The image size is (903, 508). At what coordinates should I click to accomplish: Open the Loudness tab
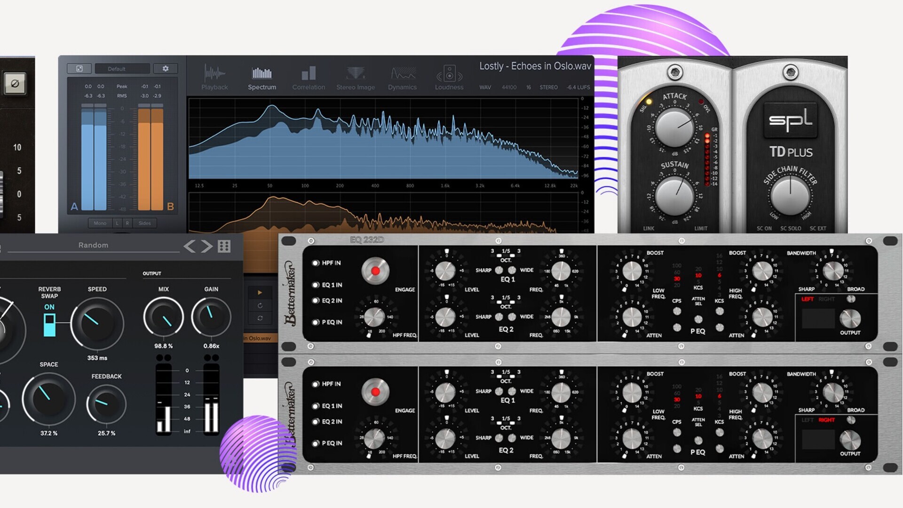point(449,78)
